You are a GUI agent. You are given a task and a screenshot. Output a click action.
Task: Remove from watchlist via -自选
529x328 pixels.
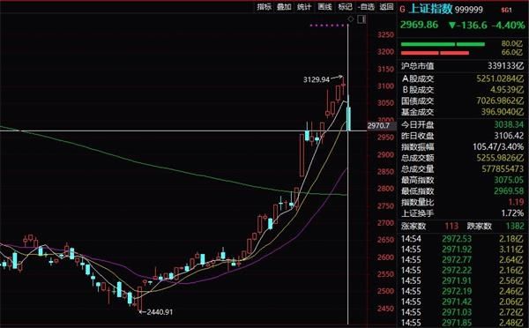[x=367, y=7]
